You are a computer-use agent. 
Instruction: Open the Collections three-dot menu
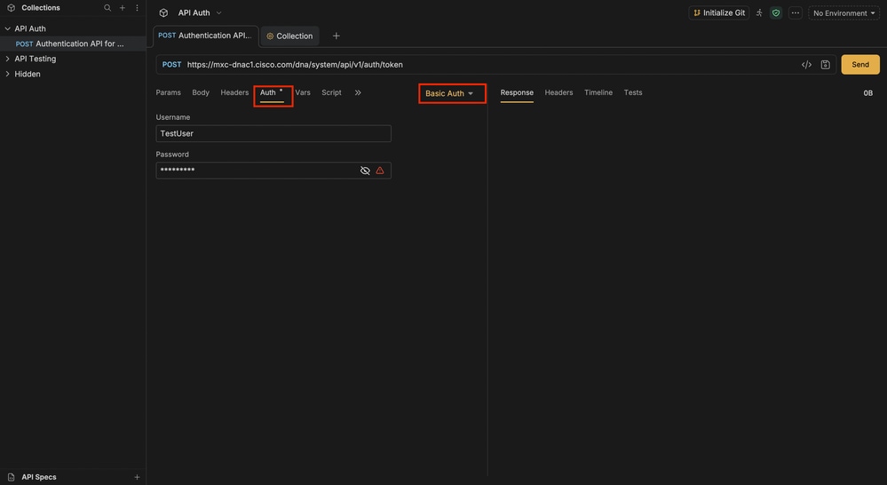137,8
